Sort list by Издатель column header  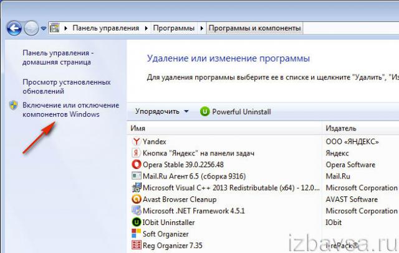360,128
